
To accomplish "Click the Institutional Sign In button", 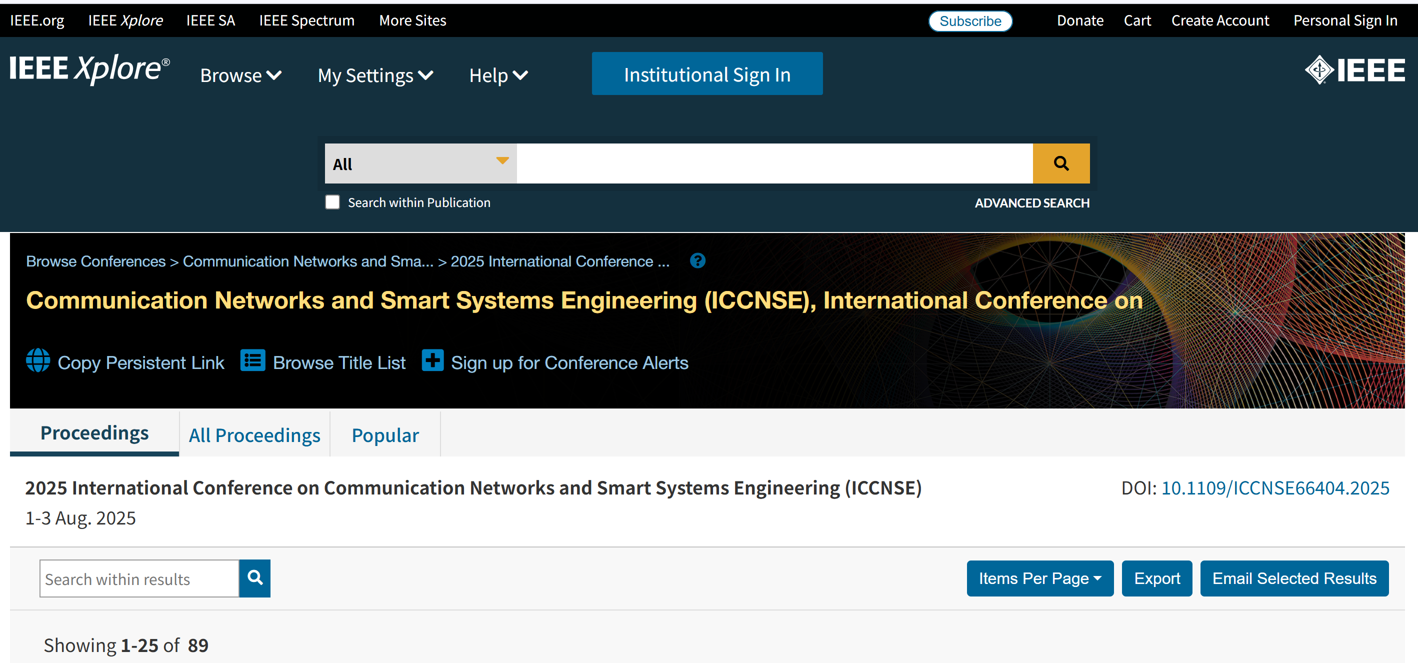I will pyautogui.click(x=707, y=74).
